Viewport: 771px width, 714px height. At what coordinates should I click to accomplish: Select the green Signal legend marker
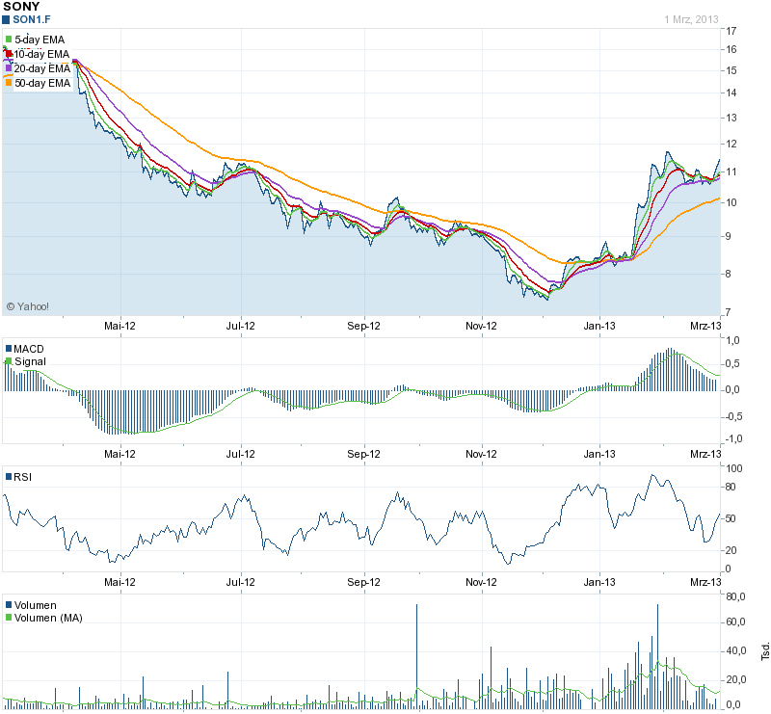click(x=9, y=361)
